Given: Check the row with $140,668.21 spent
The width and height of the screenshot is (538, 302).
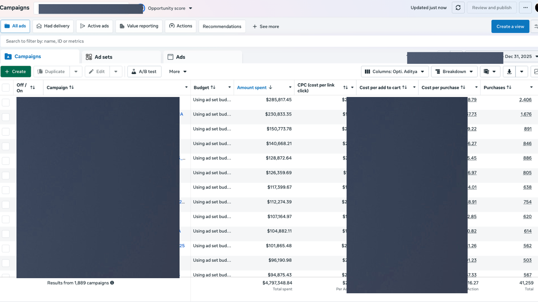Looking at the screenshot, I should pyautogui.click(x=6, y=146).
